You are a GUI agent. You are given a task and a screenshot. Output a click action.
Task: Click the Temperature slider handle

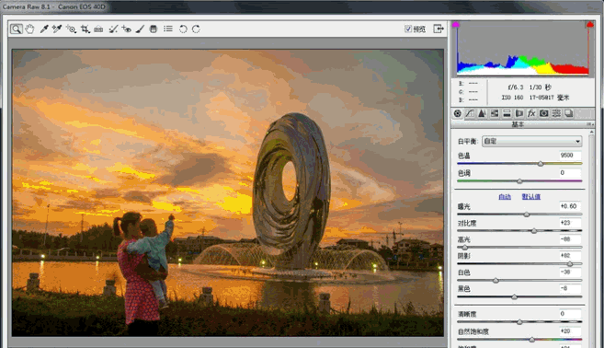[541, 164]
